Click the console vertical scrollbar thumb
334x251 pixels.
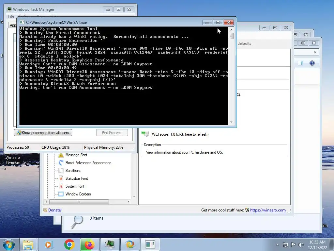click(x=231, y=36)
